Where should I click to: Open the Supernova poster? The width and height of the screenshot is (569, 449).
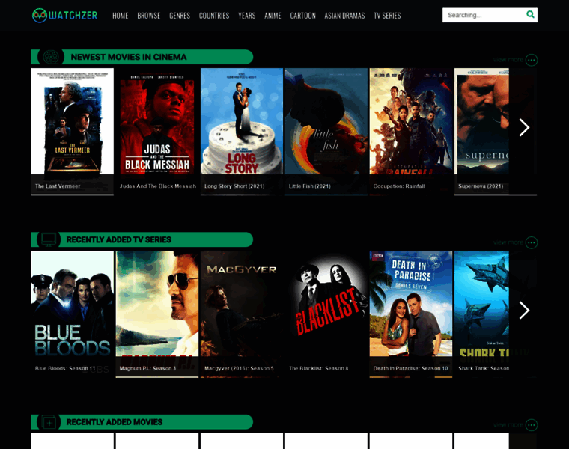pos(481,131)
